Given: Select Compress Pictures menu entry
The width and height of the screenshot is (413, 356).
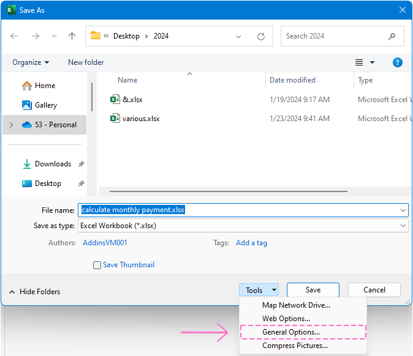Looking at the screenshot, I should (295, 346).
